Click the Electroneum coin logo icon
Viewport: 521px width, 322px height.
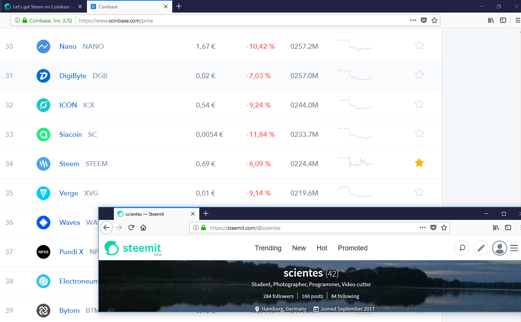[43, 281]
